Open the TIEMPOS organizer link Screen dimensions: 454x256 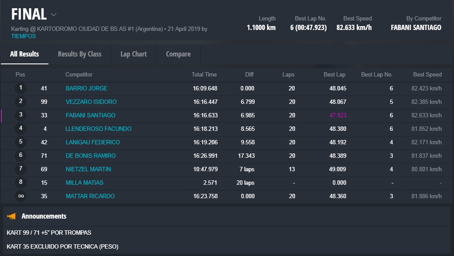pos(24,37)
